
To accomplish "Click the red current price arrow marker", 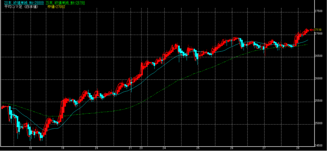I will pyautogui.click(x=312, y=29).
